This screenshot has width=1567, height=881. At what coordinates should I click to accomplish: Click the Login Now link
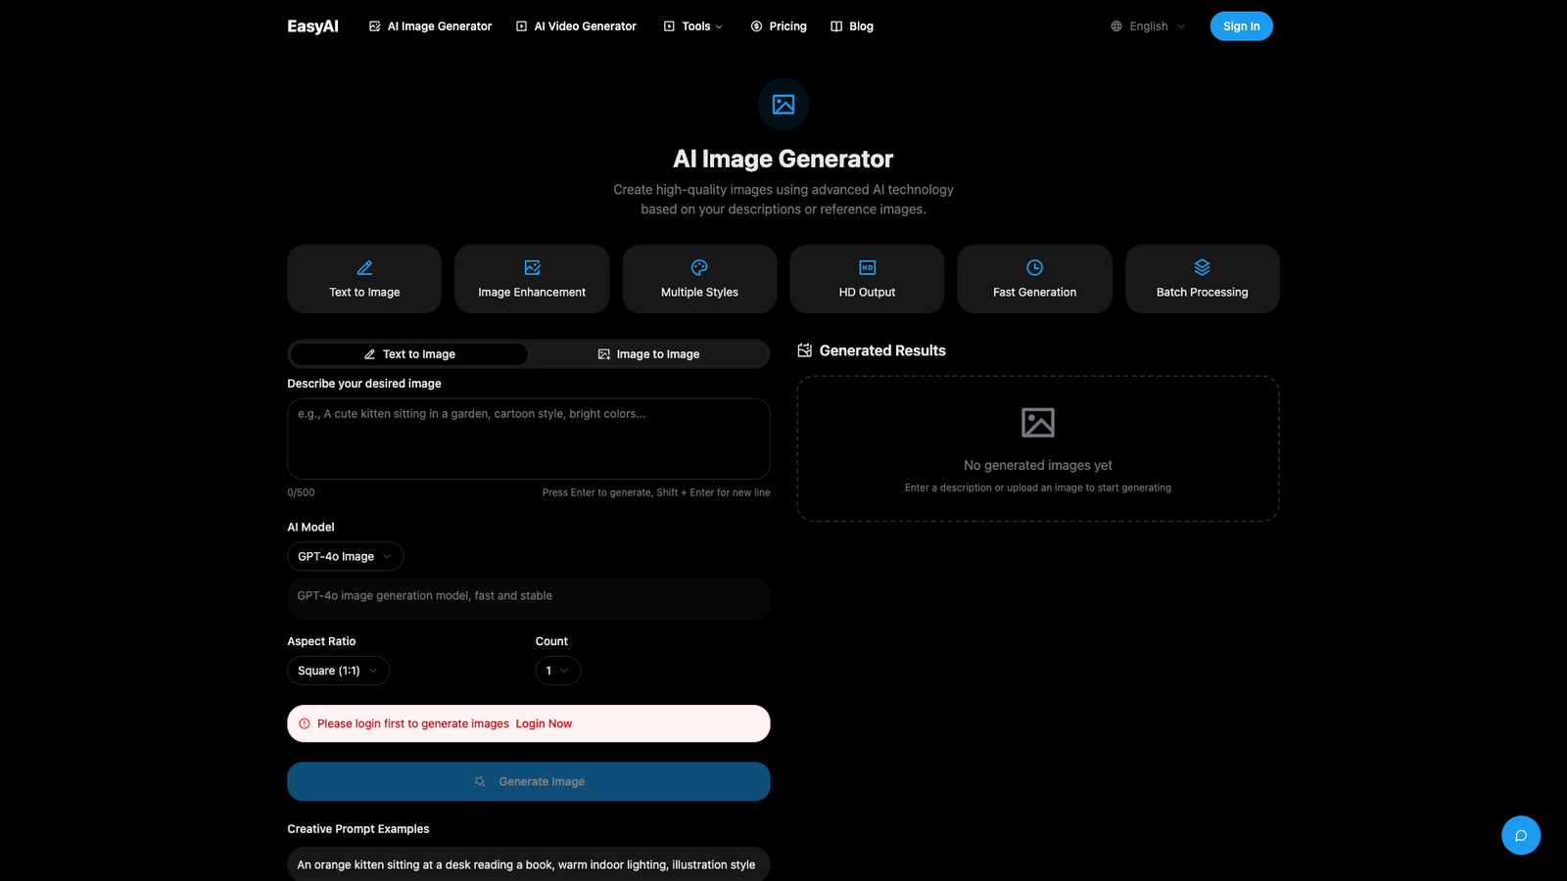(x=544, y=723)
